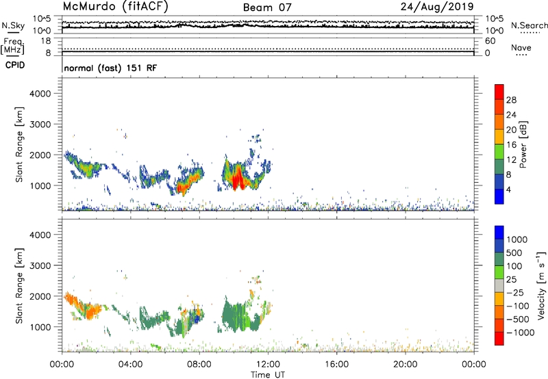Image resolution: width=548 pixels, height=379 pixels.
Task: Click the "3000" tick in the velocity panel
Action: click(x=40, y=265)
